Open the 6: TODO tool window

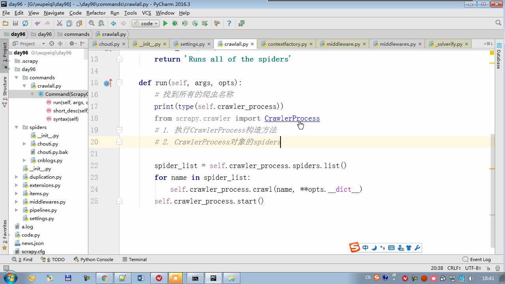tap(53, 260)
